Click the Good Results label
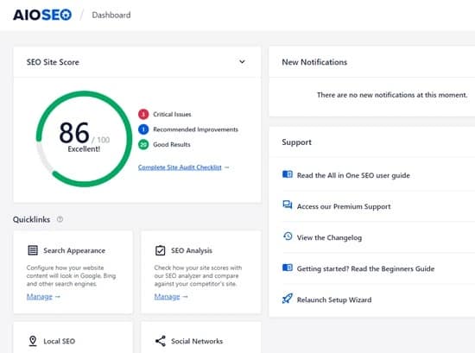Screen dimensions: 475x353 click(x=172, y=145)
